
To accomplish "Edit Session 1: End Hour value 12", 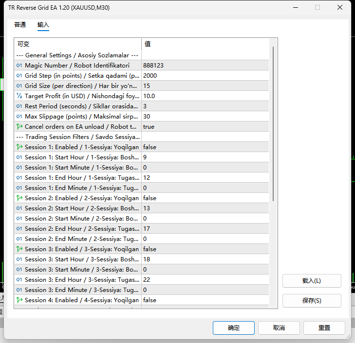I will pos(205,178).
